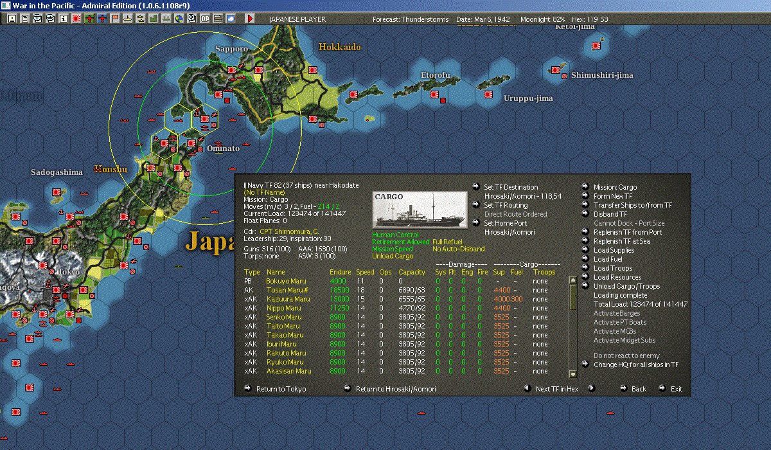
Task: Toggle Unload Cargo setting in green text
Action: [x=393, y=256]
